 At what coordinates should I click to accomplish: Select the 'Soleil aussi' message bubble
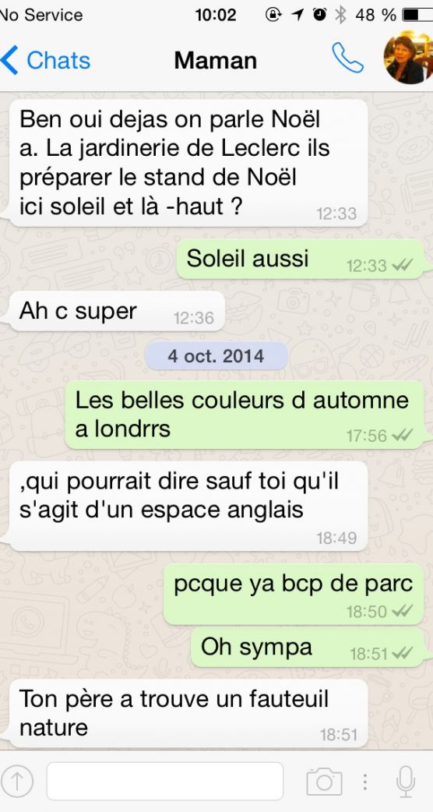tap(301, 259)
